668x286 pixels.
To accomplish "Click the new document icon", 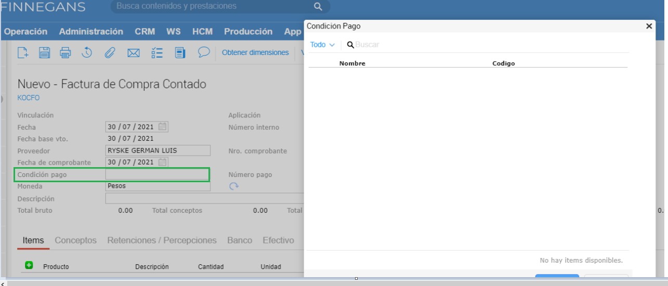I will [x=23, y=52].
